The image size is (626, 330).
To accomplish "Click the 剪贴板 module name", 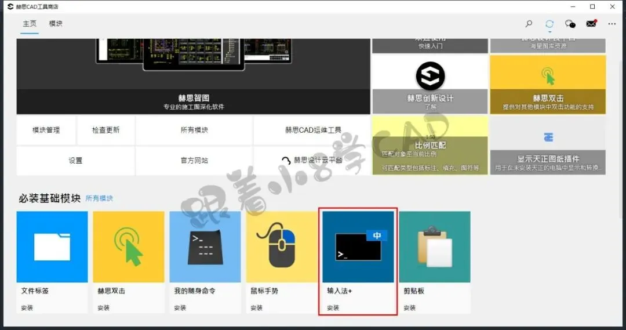I will click(414, 291).
